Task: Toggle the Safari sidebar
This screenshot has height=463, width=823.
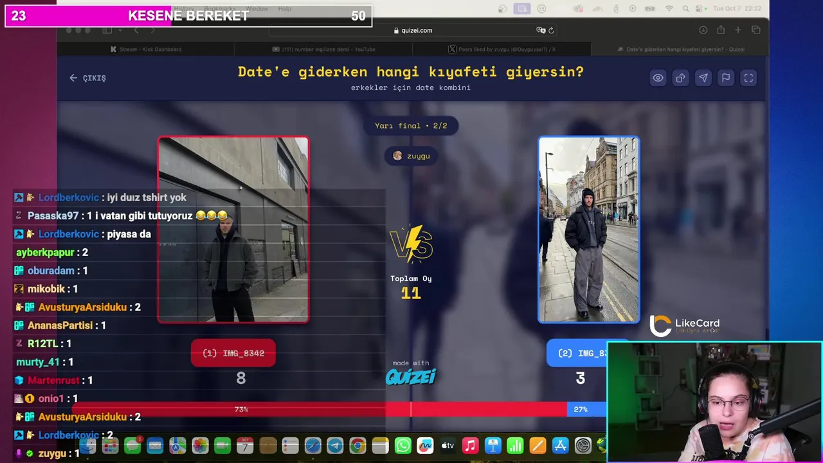Action: pyautogui.click(x=107, y=30)
